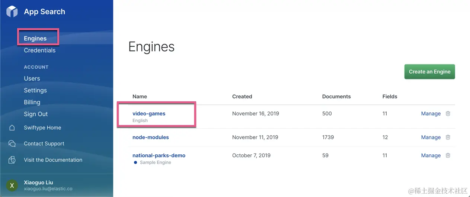Viewport: 470px width, 197px height.
Task: Click Manage for the node-modules engine
Action: pyautogui.click(x=431, y=137)
